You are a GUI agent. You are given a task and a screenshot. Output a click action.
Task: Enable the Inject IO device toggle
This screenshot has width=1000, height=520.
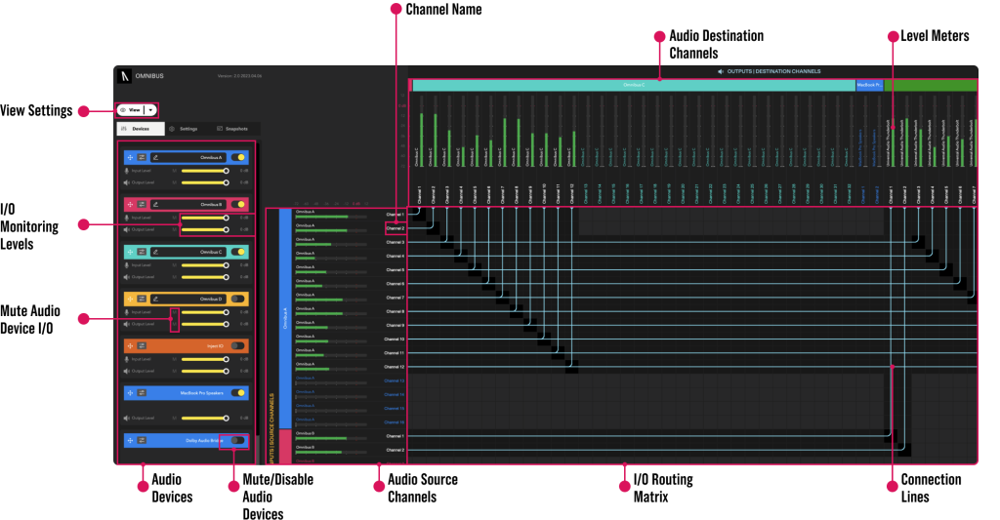click(238, 346)
